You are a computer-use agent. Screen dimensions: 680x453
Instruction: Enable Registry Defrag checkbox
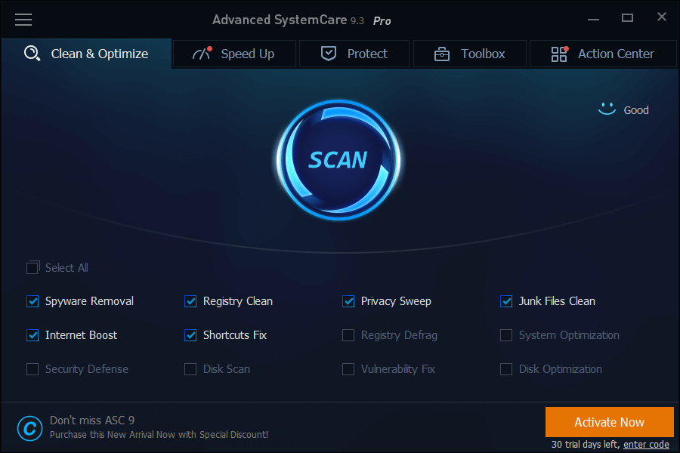tap(348, 335)
